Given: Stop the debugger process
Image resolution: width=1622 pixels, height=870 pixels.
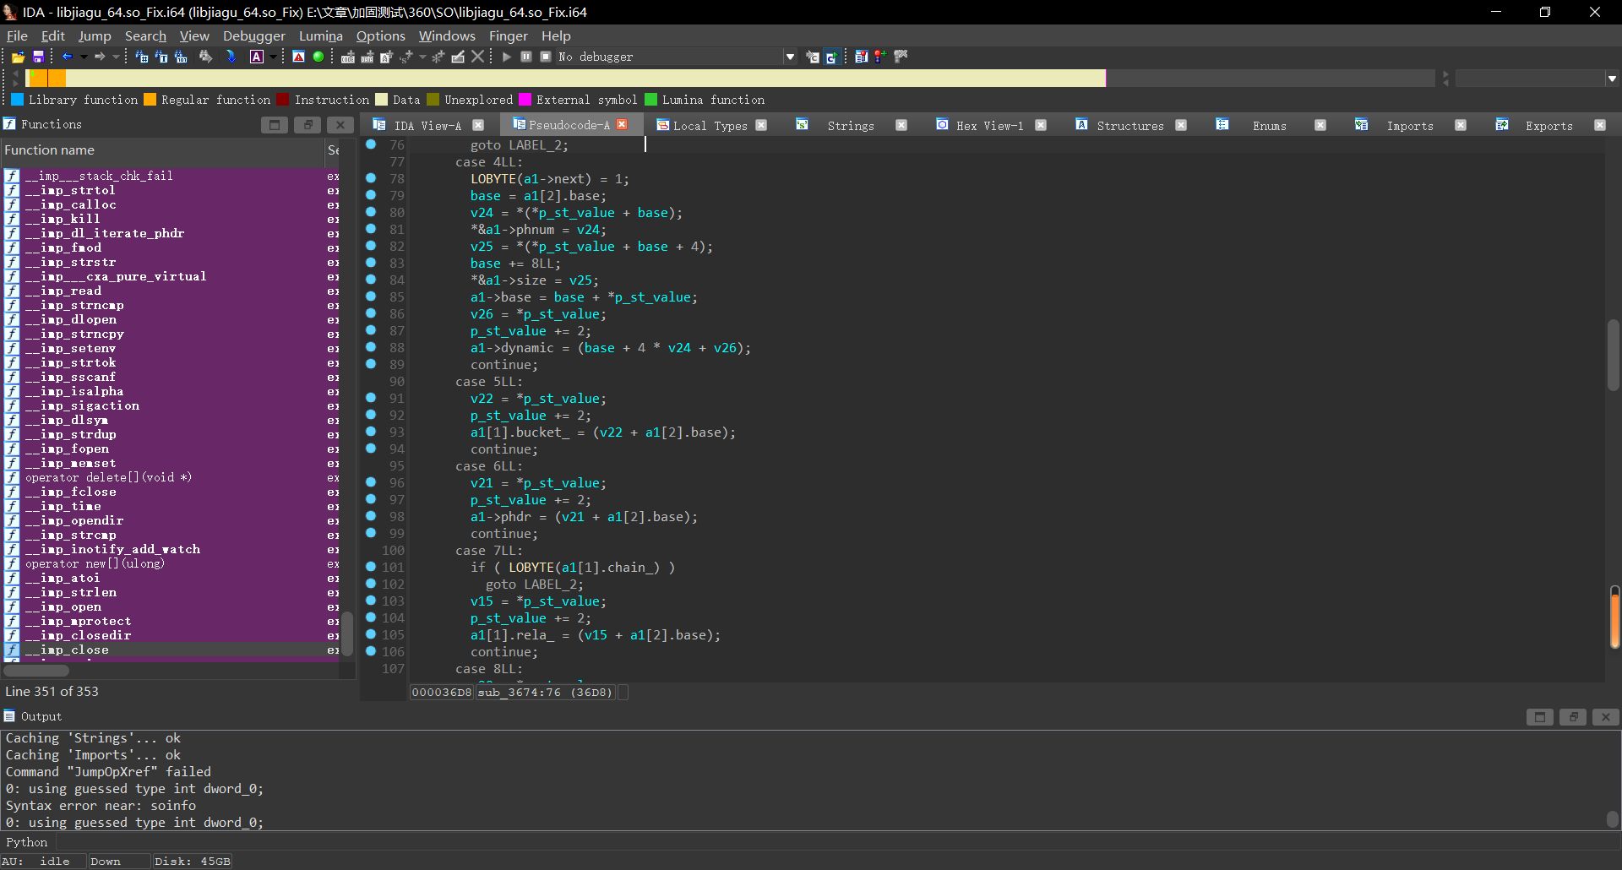Looking at the screenshot, I should click(546, 57).
